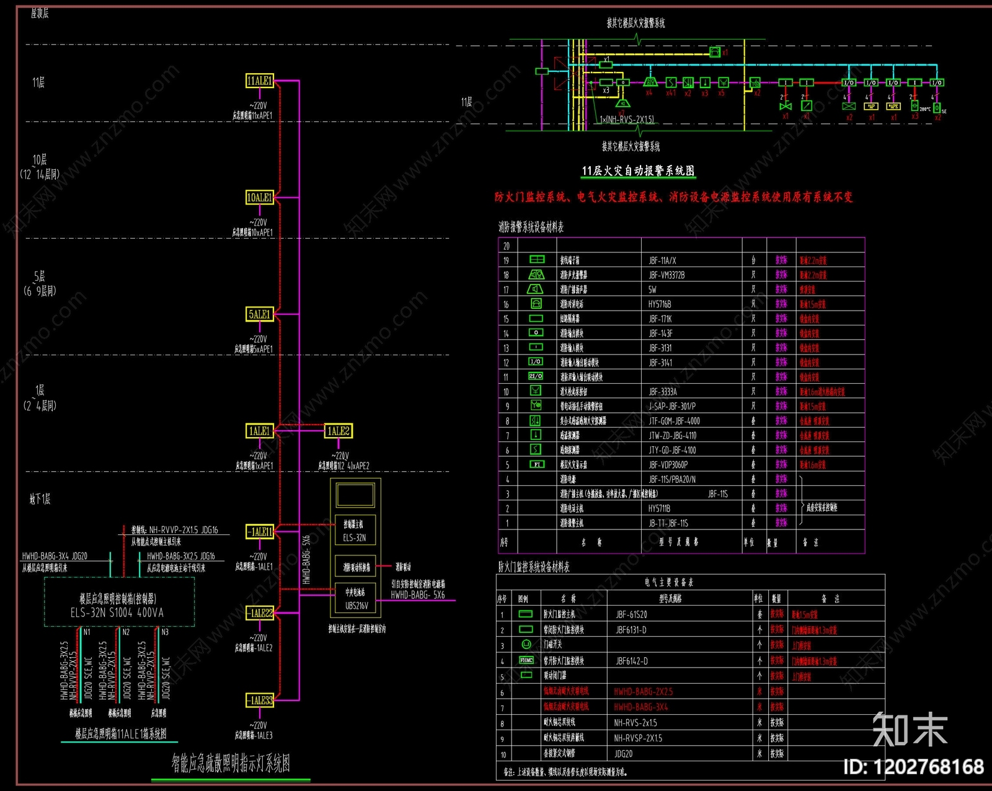Click the FI symbol beside JBF-VDP3060P

click(x=537, y=464)
